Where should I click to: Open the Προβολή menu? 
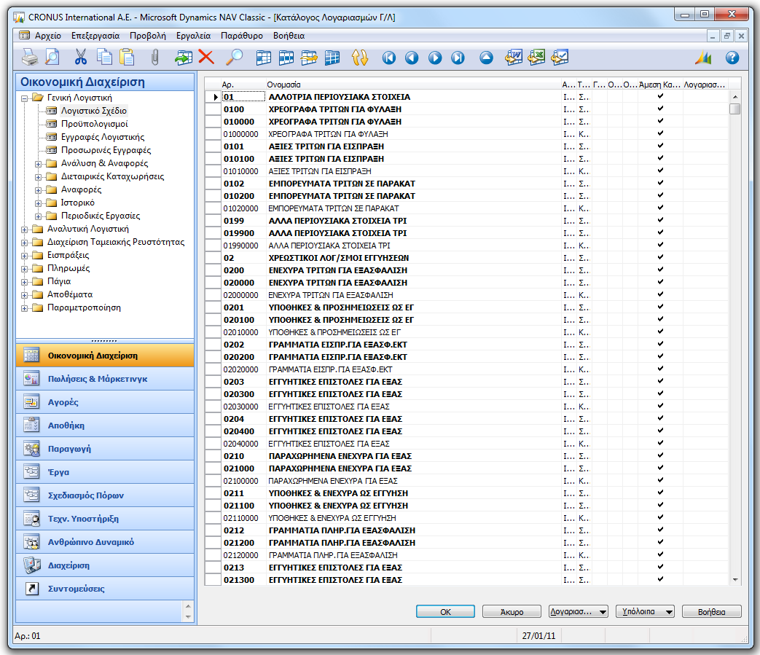147,36
